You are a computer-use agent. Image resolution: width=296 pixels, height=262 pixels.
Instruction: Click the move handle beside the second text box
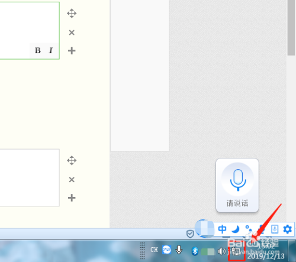tap(72, 160)
